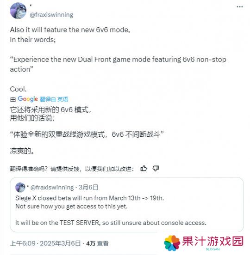View the 4万 查看 view count
This screenshot has width=250, height=255.
pyautogui.click(x=97, y=243)
